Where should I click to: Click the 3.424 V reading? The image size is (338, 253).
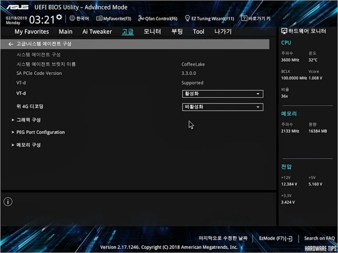pyautogui.click(x=288, y=202)
